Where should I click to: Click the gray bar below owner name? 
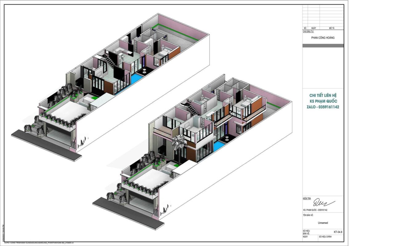pos(323,46)
